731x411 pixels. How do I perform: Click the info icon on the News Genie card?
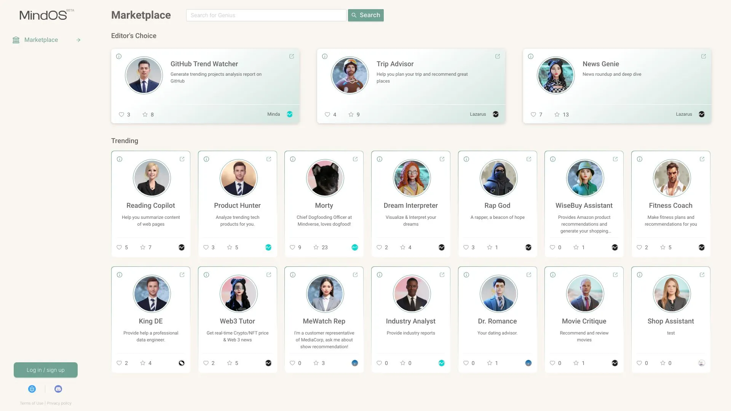531,56
